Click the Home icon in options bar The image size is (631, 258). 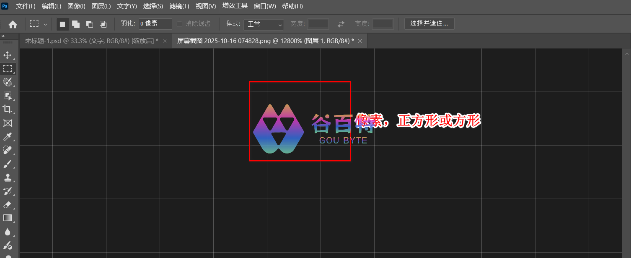[13, 24]
